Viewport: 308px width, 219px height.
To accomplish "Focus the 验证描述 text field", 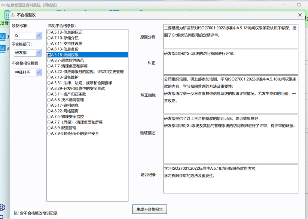I will pyautogui.click(x=231, y=139).
